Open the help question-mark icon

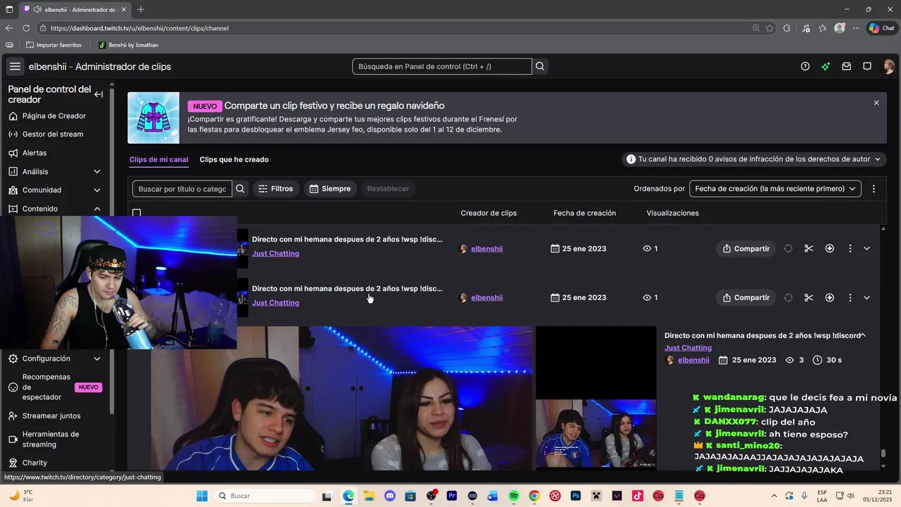[x=805, y=67]
